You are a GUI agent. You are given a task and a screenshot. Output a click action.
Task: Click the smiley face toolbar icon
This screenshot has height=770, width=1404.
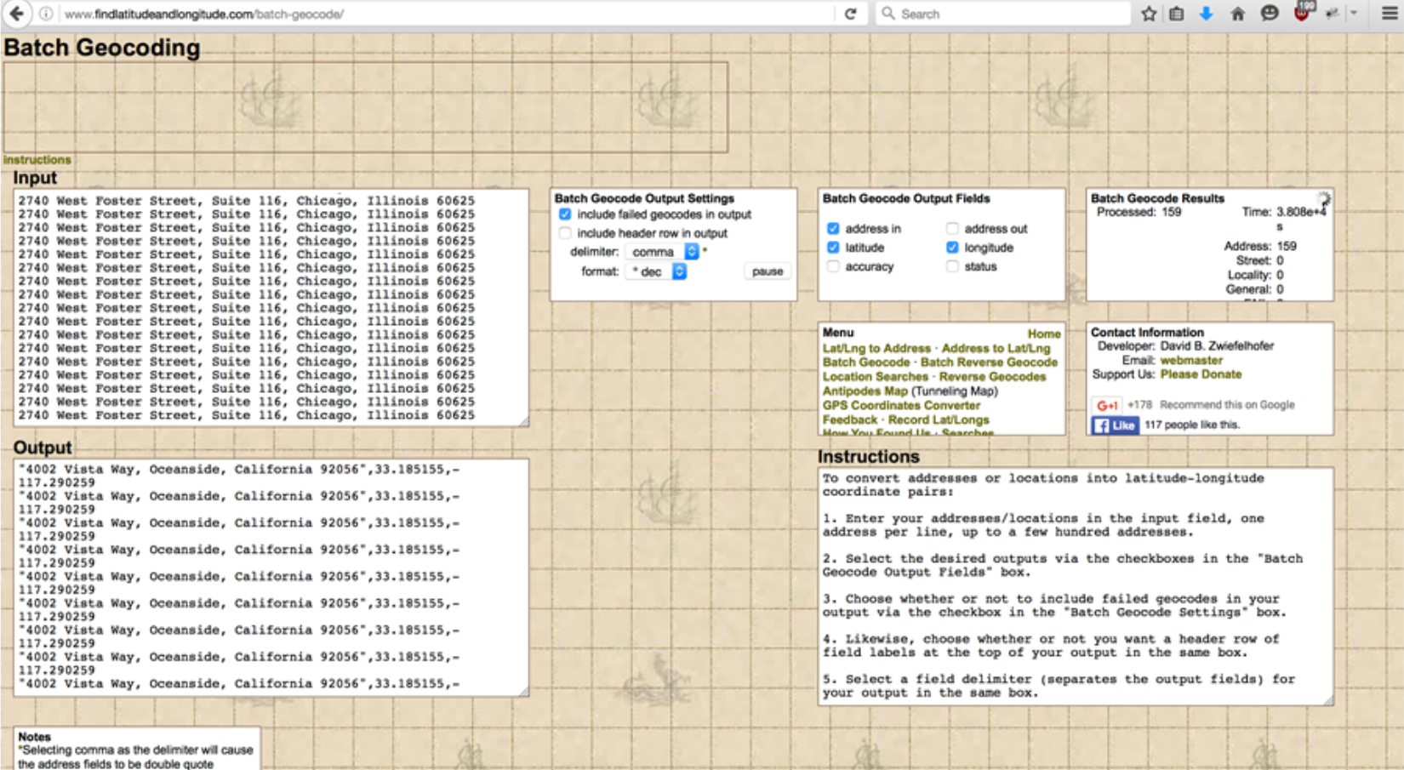(x=1270, y=14)
